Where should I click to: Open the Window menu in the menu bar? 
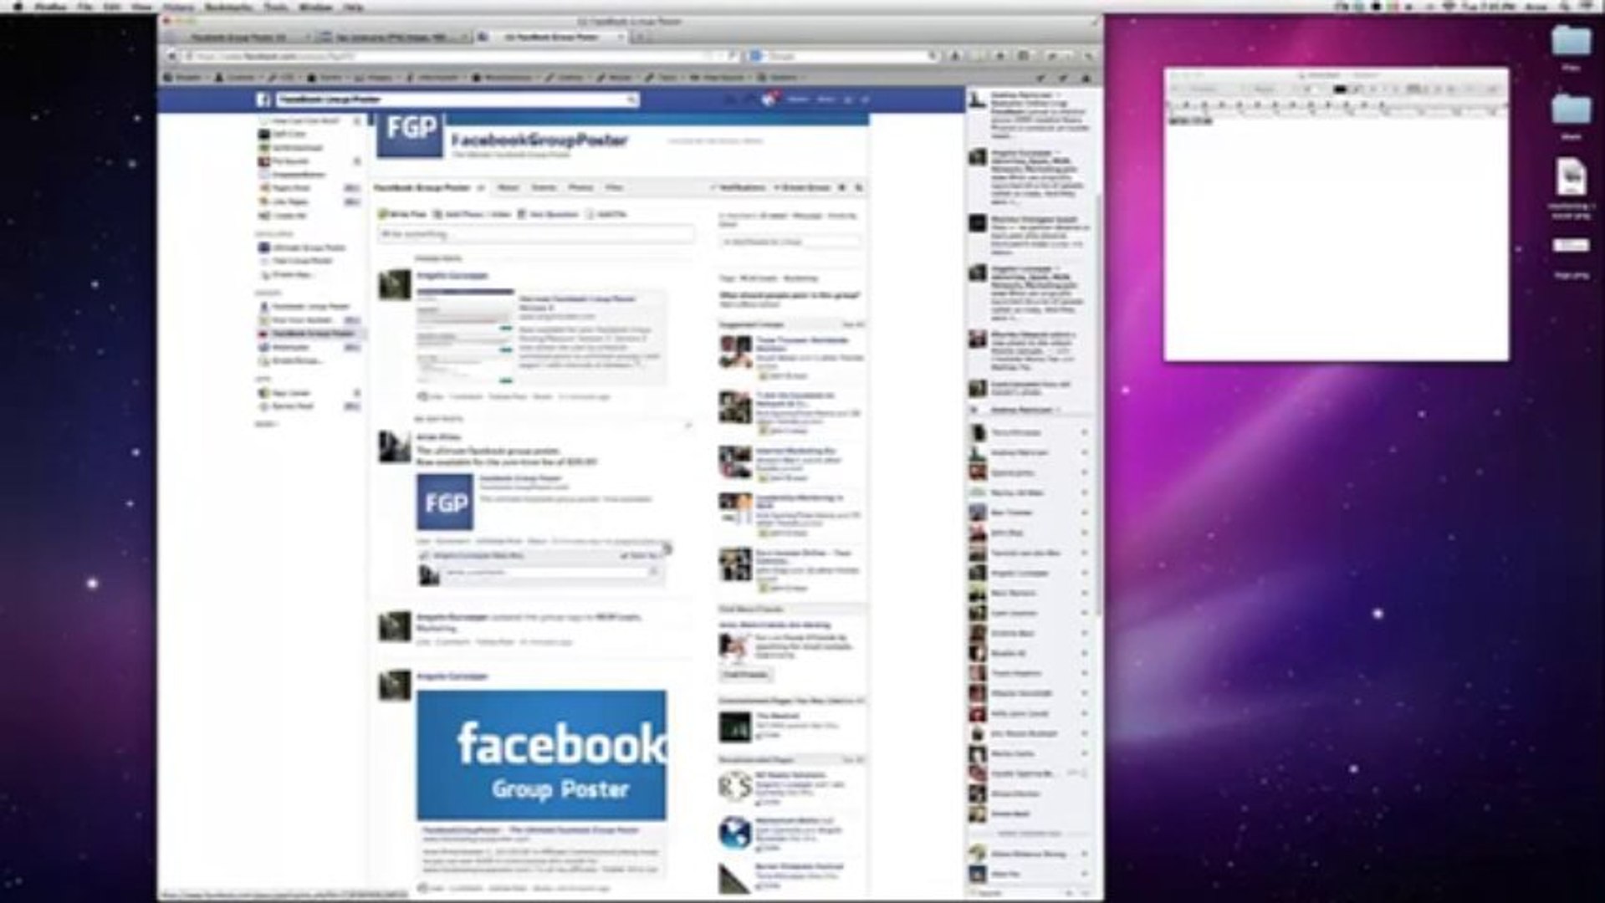pos(315,7)
